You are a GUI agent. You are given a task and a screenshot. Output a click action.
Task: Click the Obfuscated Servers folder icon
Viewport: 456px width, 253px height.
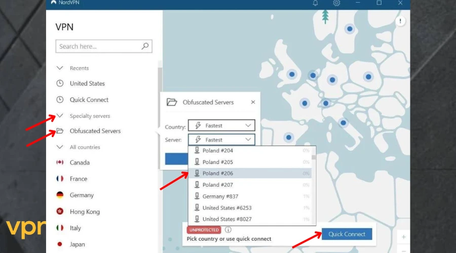pos(60,131)
